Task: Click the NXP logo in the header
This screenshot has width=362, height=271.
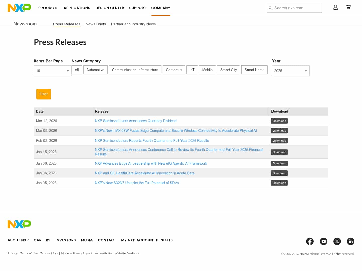Action: [x=19, y=8]
